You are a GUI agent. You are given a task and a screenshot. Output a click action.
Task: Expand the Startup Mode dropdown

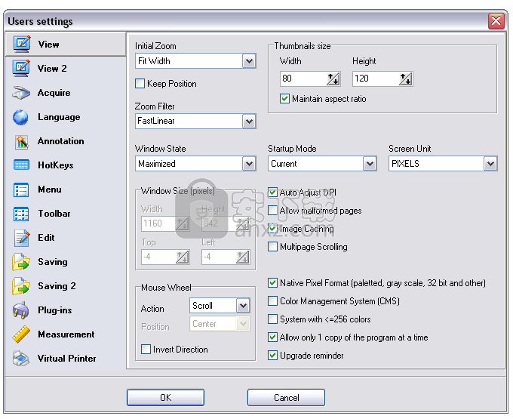tap(370, 164)
